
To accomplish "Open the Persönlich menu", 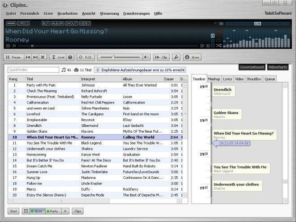I will tap(30, 13).
